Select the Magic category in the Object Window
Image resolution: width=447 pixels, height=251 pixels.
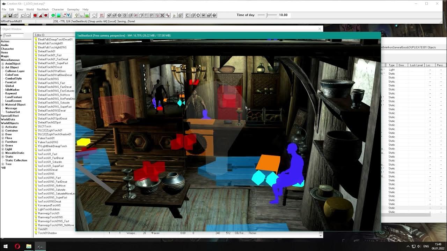tap(5, 56)
